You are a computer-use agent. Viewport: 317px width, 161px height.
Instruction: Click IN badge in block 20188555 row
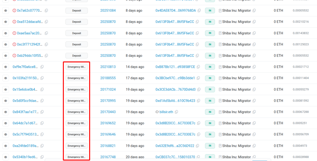(x=210, y=78)
